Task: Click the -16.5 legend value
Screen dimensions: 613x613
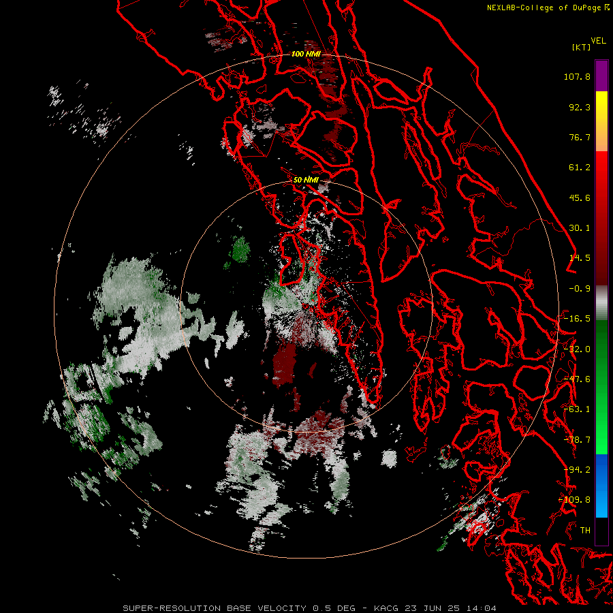Action: point(577,319)
